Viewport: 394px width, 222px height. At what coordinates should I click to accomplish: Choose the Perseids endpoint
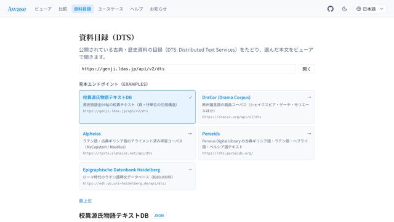(257, 143)
